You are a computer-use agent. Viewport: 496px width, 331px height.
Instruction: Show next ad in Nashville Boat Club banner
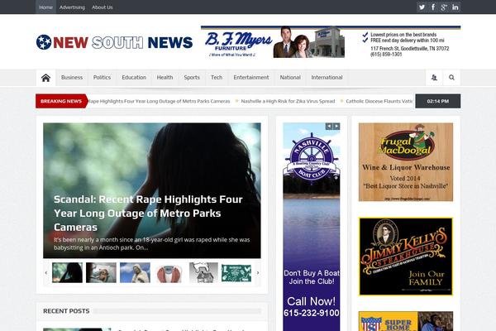[336, 127]
